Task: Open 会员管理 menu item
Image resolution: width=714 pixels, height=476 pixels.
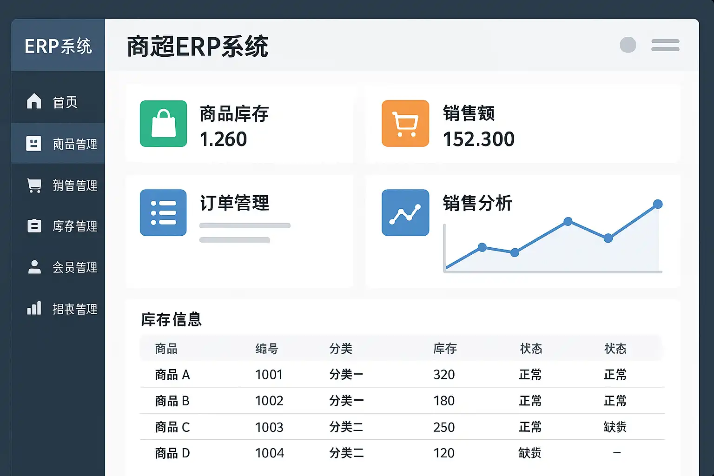Action: point(74,267)
